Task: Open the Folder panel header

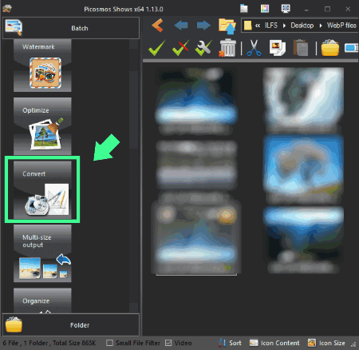Action: pos(71,324)
